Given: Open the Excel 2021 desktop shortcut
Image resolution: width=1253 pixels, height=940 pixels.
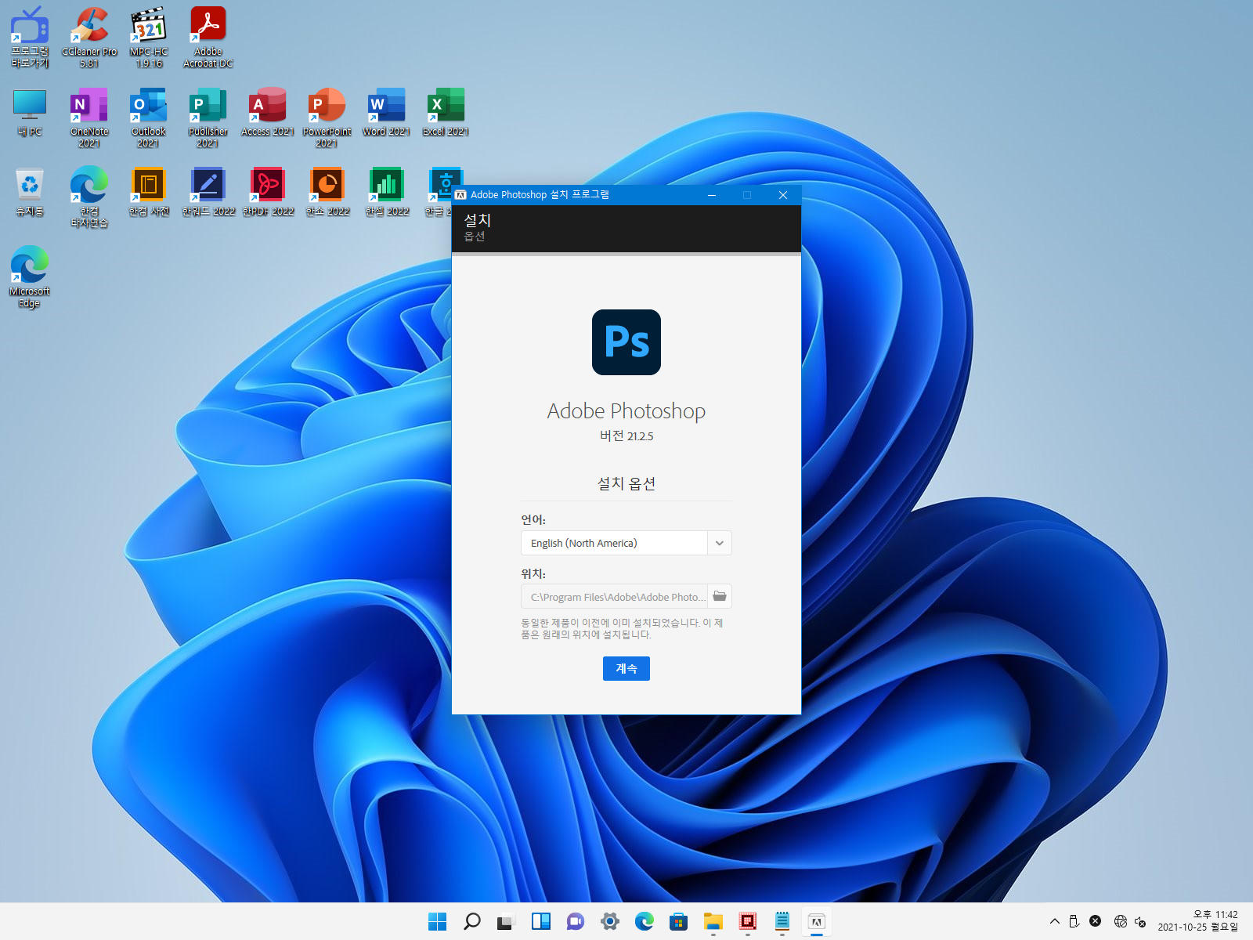Looking at the screenshot, I should coord(446,112).
